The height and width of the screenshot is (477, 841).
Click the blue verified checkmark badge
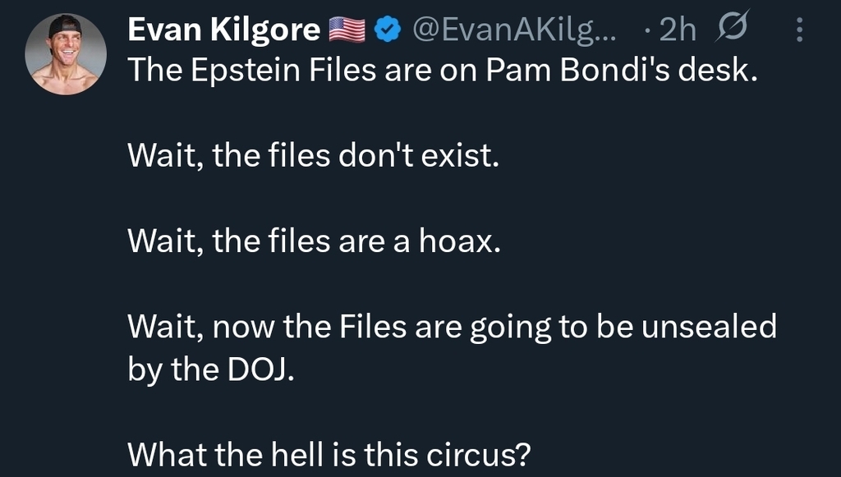coord(387,30)
